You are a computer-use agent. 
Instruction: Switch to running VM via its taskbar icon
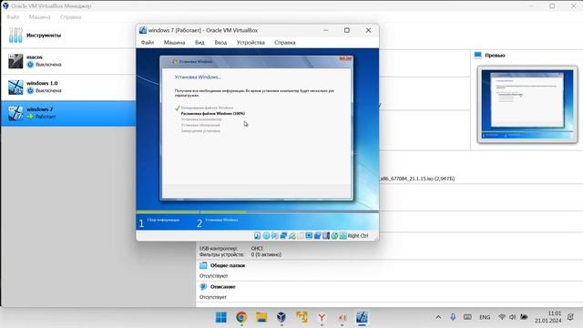coord(362,317)
